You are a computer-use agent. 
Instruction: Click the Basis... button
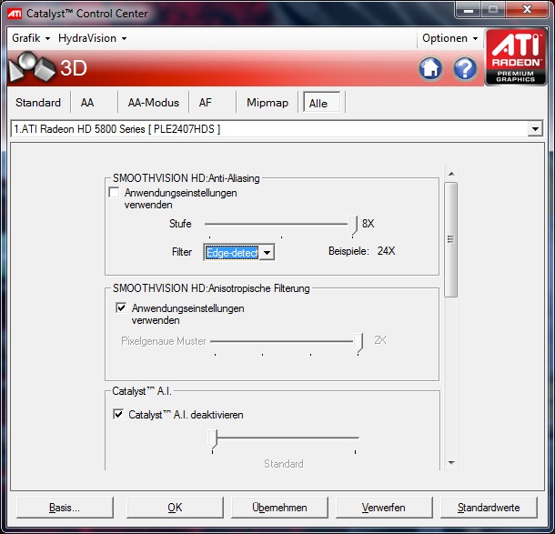click(65, 508)
